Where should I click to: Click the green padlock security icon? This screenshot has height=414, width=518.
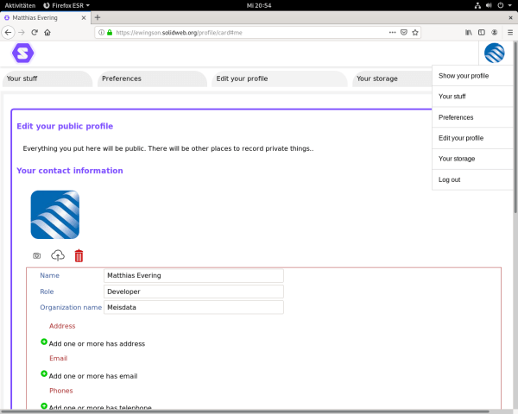(110, 33)
